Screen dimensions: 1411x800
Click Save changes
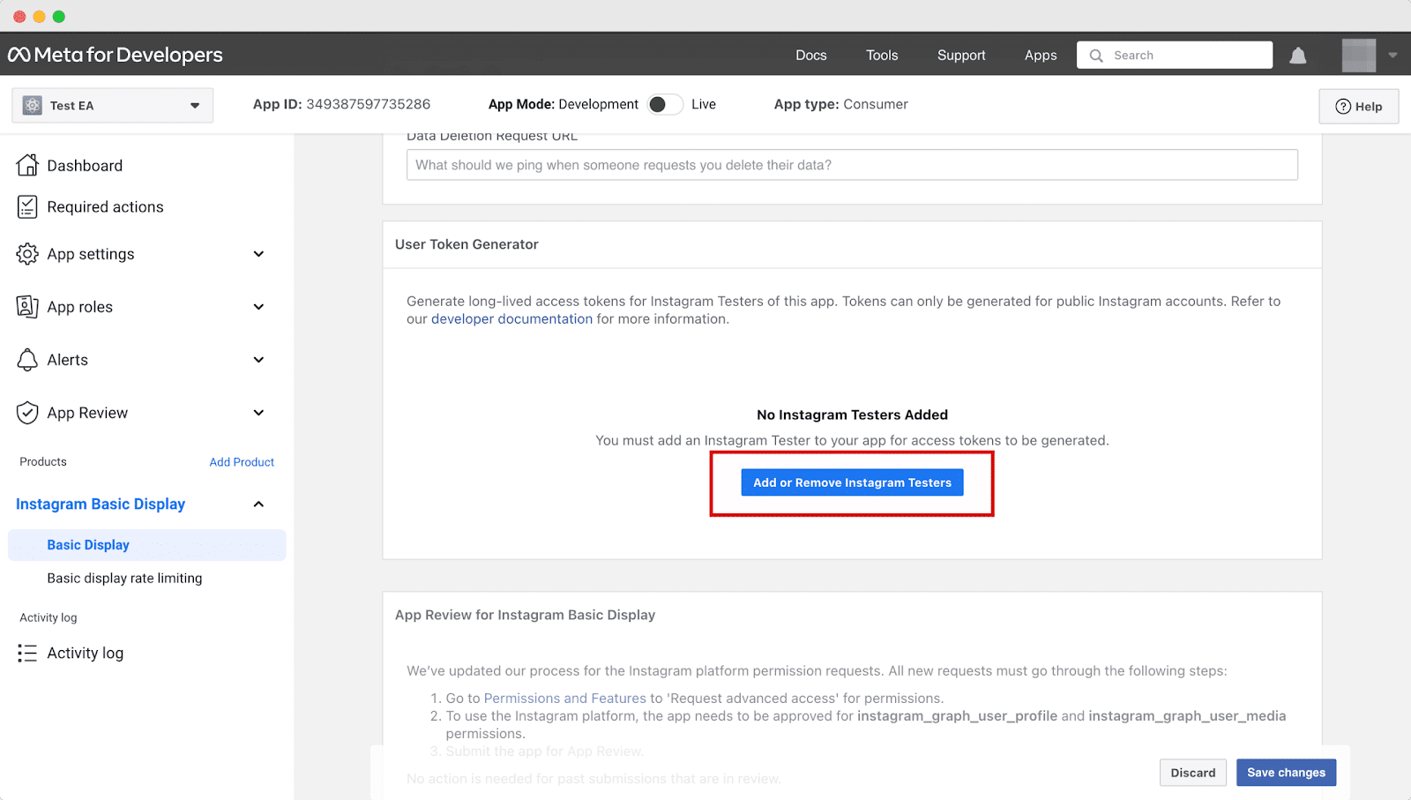tap(1286, 773)
